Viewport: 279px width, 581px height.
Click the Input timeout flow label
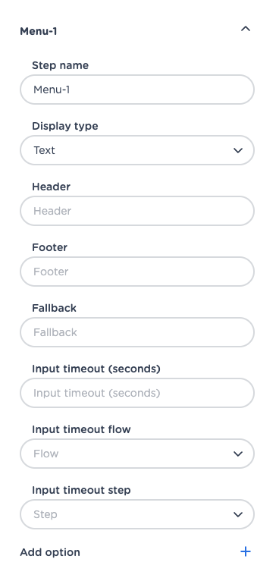(82, 429)
